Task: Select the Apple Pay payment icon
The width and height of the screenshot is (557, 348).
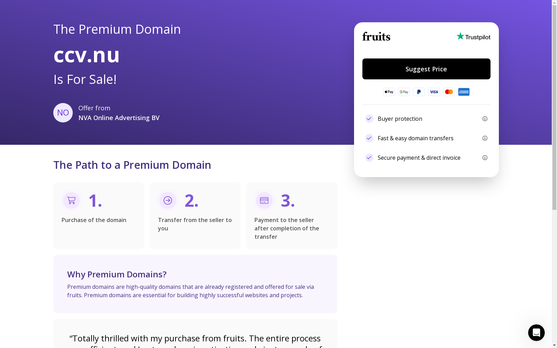Action: point(389,92)
